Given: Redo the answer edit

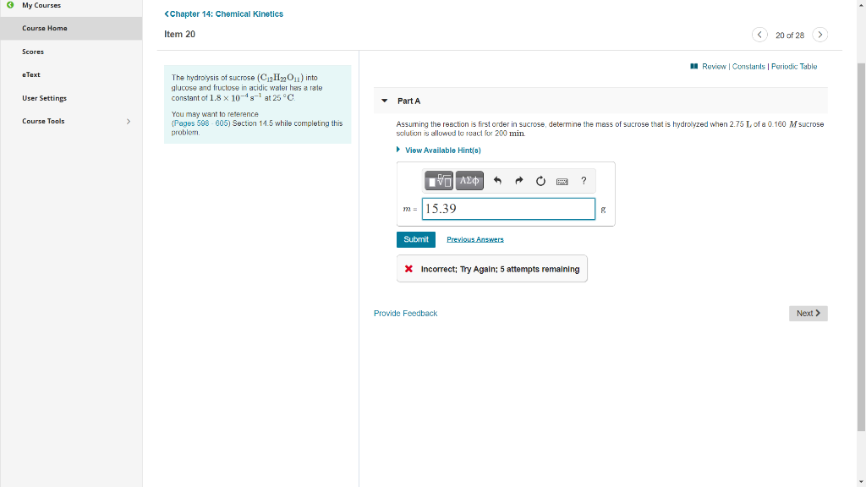Looking at the screenshot, I should click(518, 180).
